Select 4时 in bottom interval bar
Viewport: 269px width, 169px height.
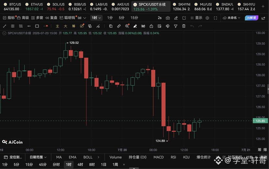(x=80, y=164)
